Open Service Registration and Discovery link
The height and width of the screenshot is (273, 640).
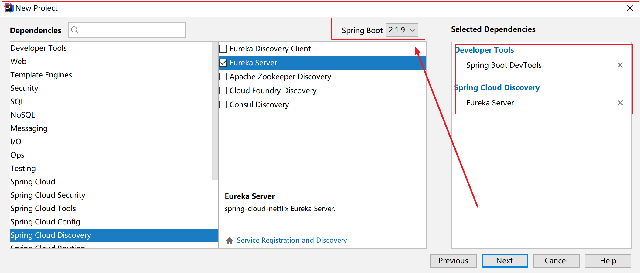pos(292,240)
